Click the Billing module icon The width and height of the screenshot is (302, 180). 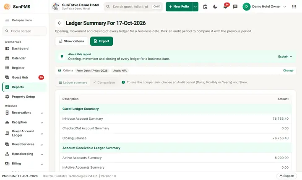tap(7, 163)
